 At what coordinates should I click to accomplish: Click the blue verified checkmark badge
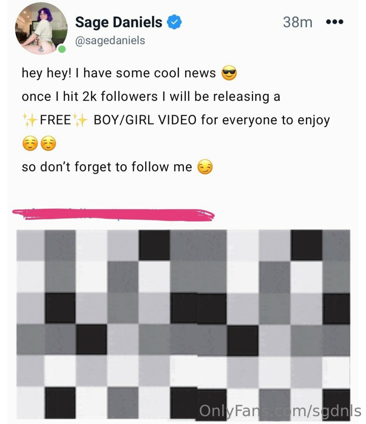pos(174,22)
